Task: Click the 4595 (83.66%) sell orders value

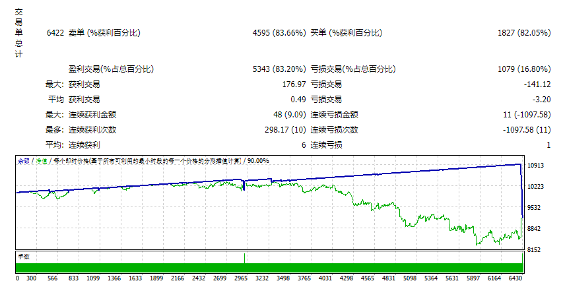Action: 279,33
